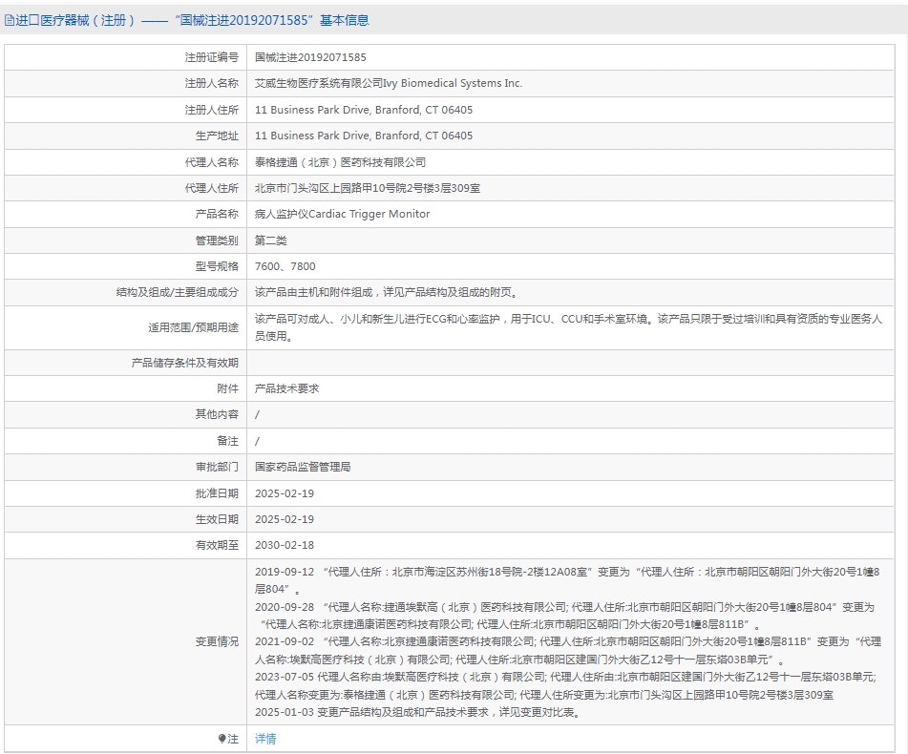The width and height of the screenshot is (908, 754).
Task: Click the 2021-09-02 change record entry
Action: [x=568, y=650]
